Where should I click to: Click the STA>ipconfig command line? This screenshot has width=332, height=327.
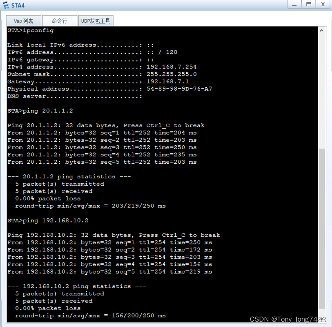tap(30, 30)
